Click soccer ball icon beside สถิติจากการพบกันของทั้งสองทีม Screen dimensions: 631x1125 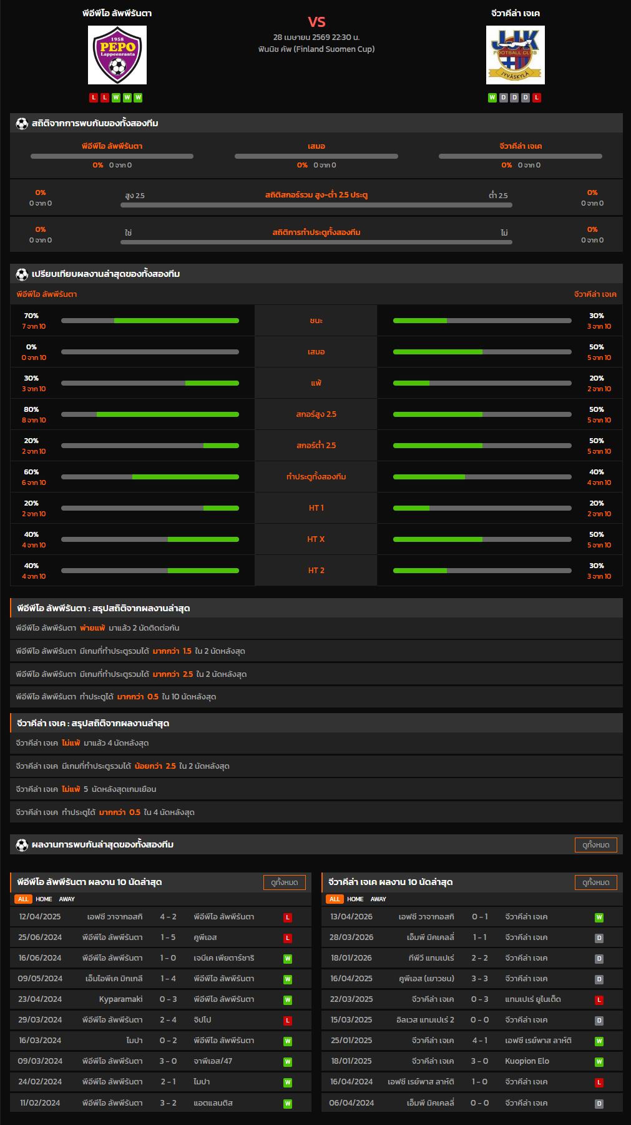point(22,124)
